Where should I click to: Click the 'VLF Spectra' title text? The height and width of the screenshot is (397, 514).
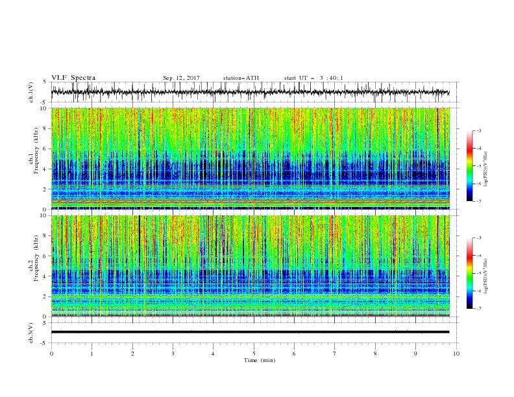tap(73, 78)
